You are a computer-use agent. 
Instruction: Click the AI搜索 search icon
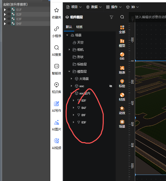pos(56,48)
